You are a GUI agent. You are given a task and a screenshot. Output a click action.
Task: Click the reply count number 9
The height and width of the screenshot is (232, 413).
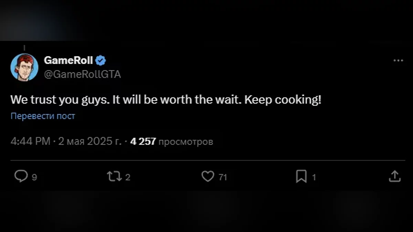click(x=34, y=177)
